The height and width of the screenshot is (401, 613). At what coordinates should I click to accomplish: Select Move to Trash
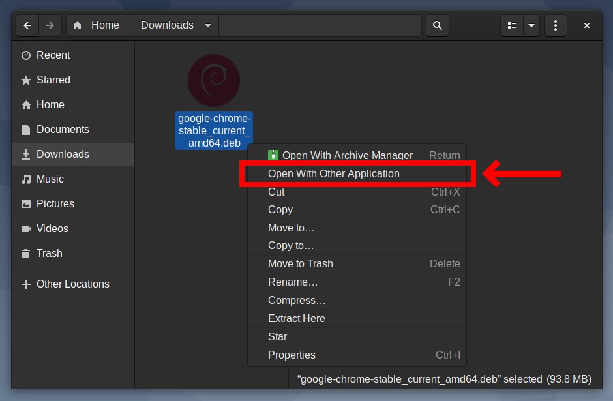(357, 264)
